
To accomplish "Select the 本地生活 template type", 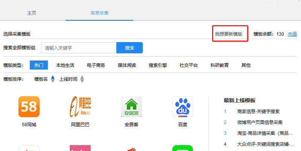I will coord(65,65).
